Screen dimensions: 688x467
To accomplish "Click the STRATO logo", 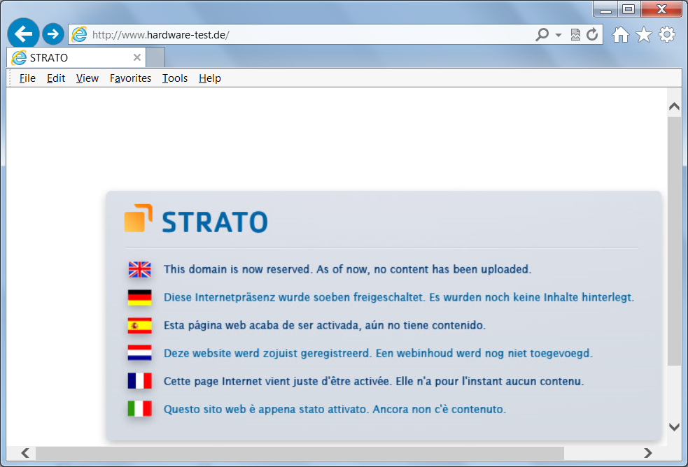I will tap(196, 219).
